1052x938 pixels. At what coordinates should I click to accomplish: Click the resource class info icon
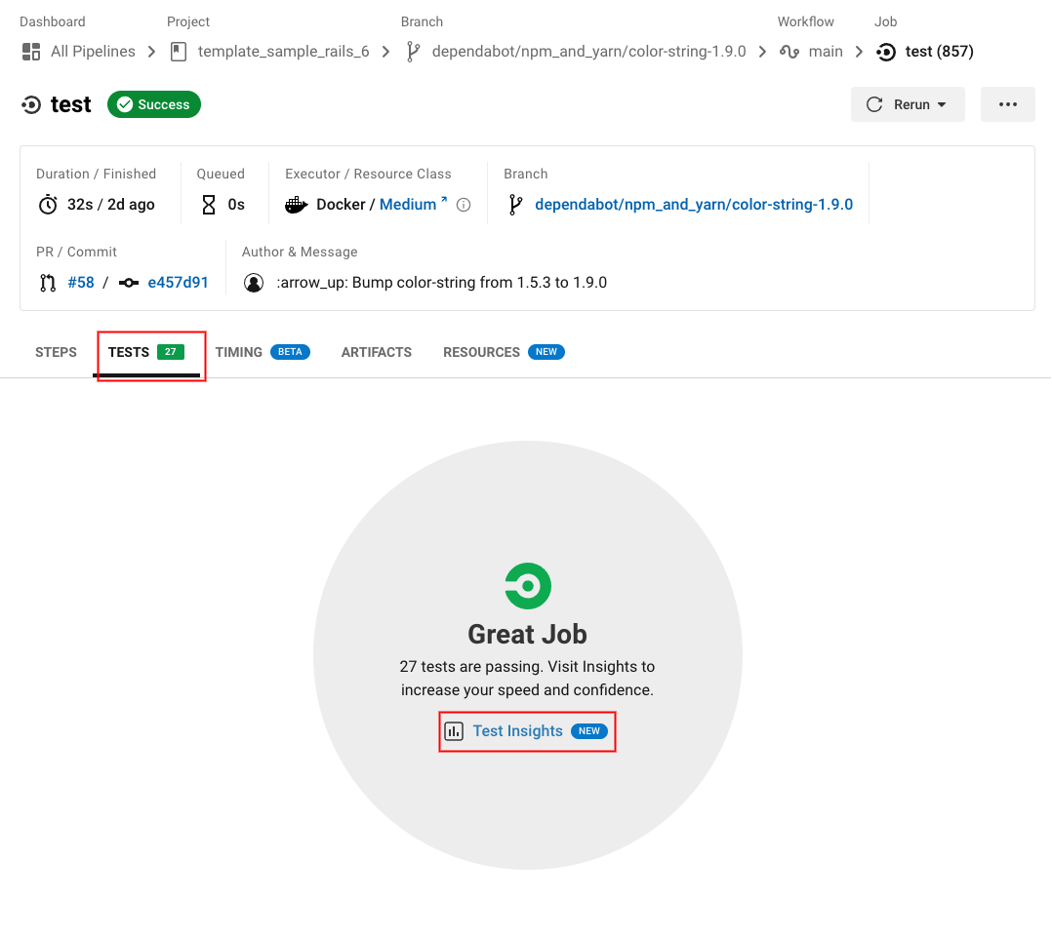pos(464,205)
